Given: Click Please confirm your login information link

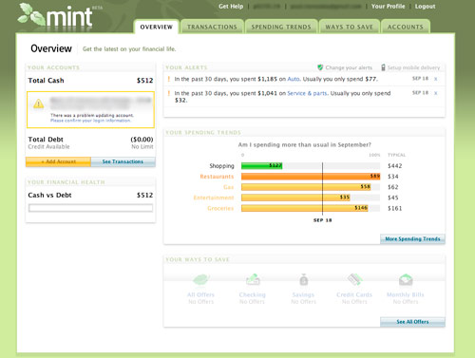Looking at the screenshot, I should (90, 121).
